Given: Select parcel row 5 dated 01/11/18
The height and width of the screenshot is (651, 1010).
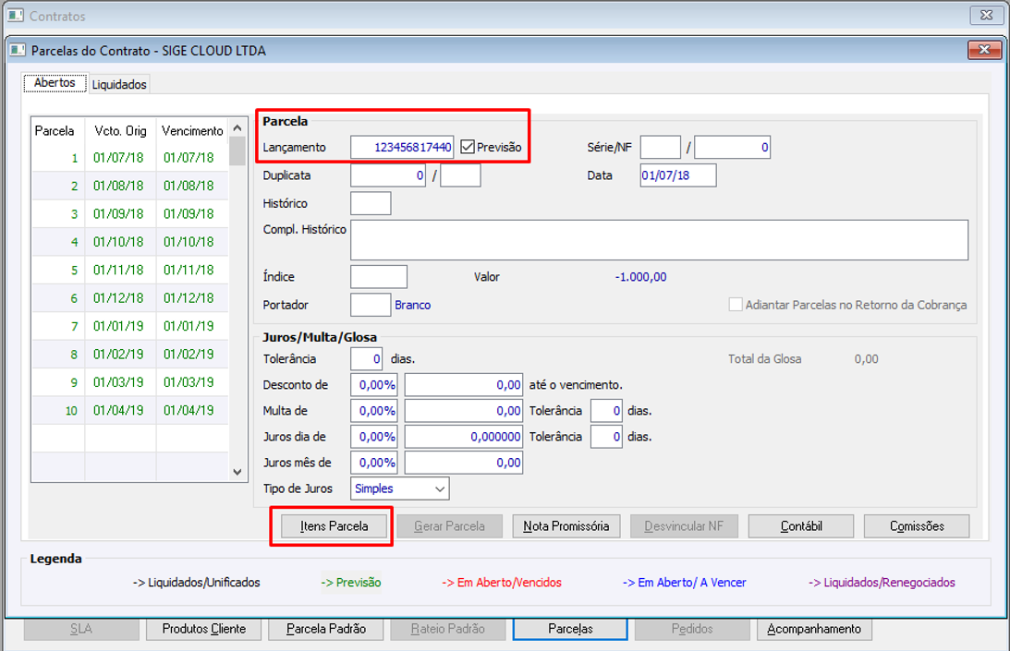Looking at the screenshot, I should pyautogui.click(x=130, y=271).
